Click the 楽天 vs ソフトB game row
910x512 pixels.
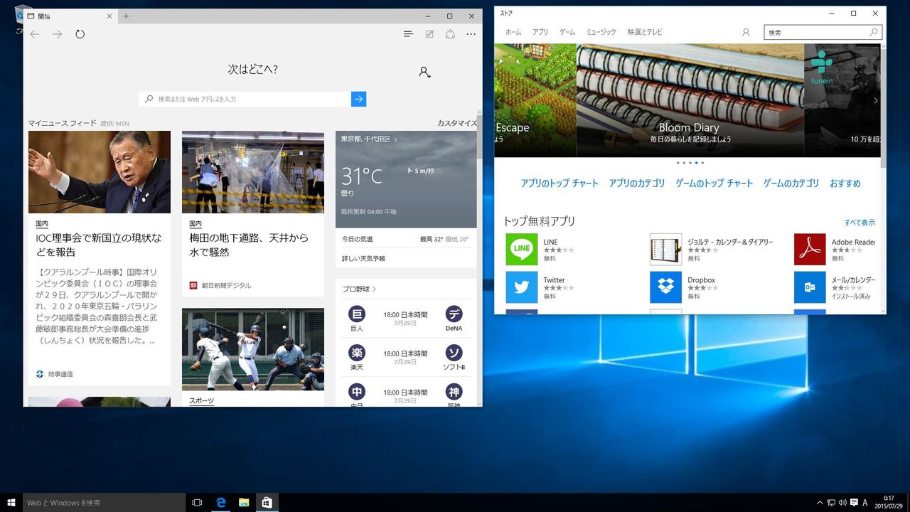pos(406,358)
